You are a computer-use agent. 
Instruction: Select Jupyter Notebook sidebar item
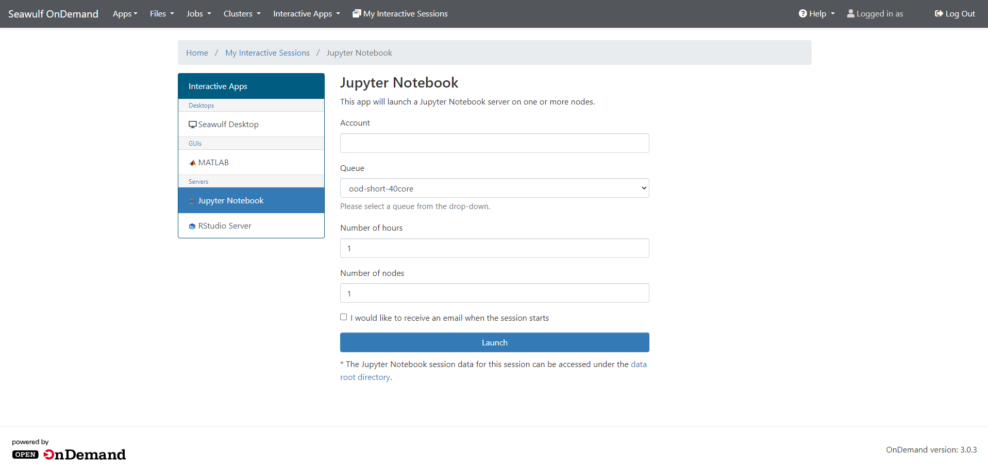click(x=251, y=200)
